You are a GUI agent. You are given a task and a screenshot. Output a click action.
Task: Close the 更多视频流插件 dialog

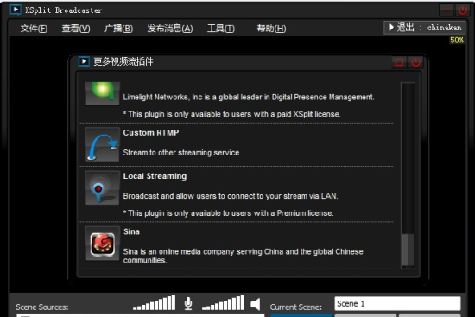click(415, 62)
